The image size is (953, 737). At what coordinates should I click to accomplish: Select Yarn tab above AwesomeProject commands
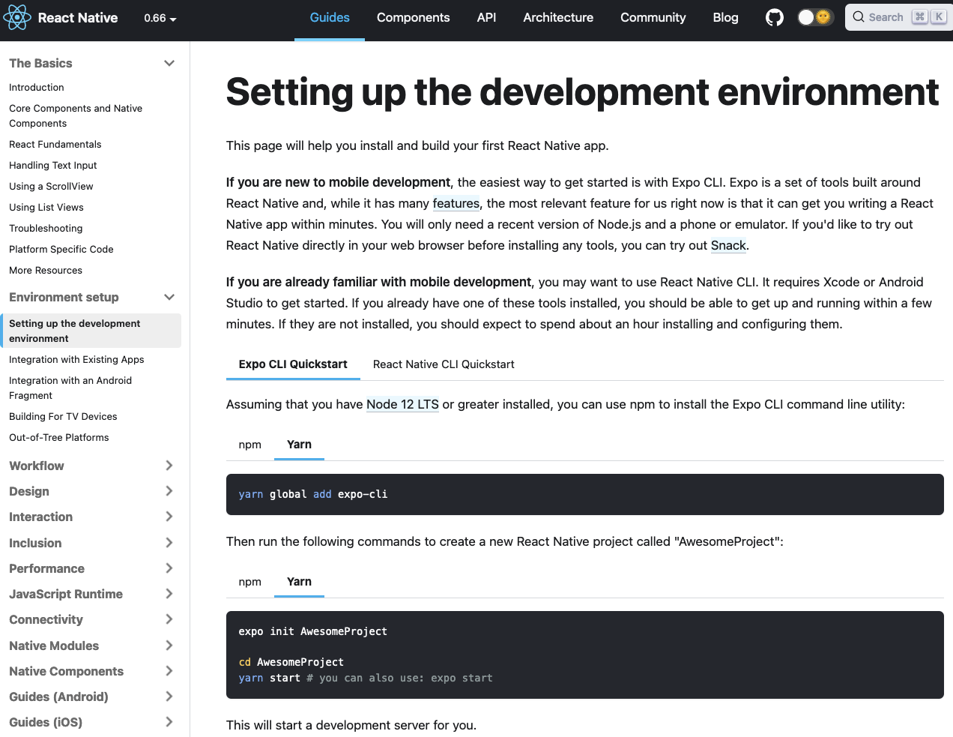[x=299, y=582]
